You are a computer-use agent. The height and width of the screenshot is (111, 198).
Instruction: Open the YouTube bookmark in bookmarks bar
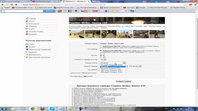(x=129, y=7)
